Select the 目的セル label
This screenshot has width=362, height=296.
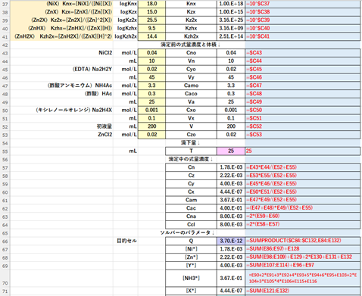click(x=126, y=241)
